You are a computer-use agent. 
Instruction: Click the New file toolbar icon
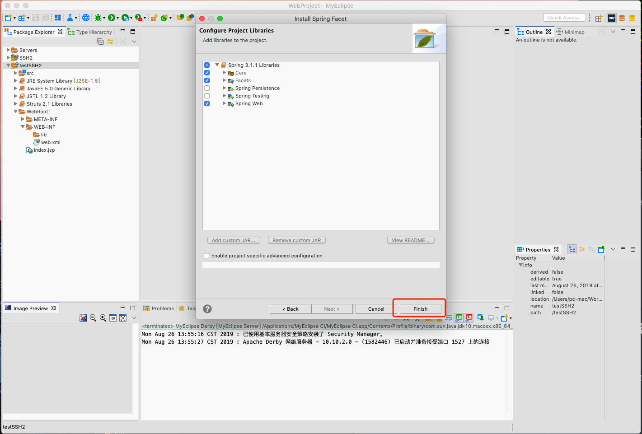point(8,18)
